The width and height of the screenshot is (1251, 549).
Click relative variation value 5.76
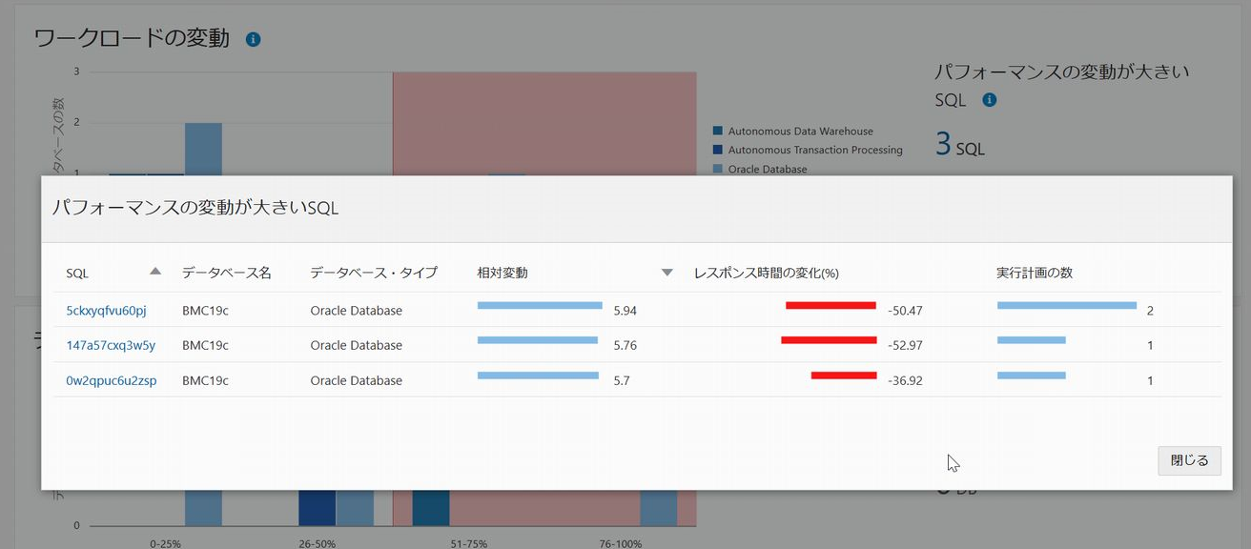[625, 345]
